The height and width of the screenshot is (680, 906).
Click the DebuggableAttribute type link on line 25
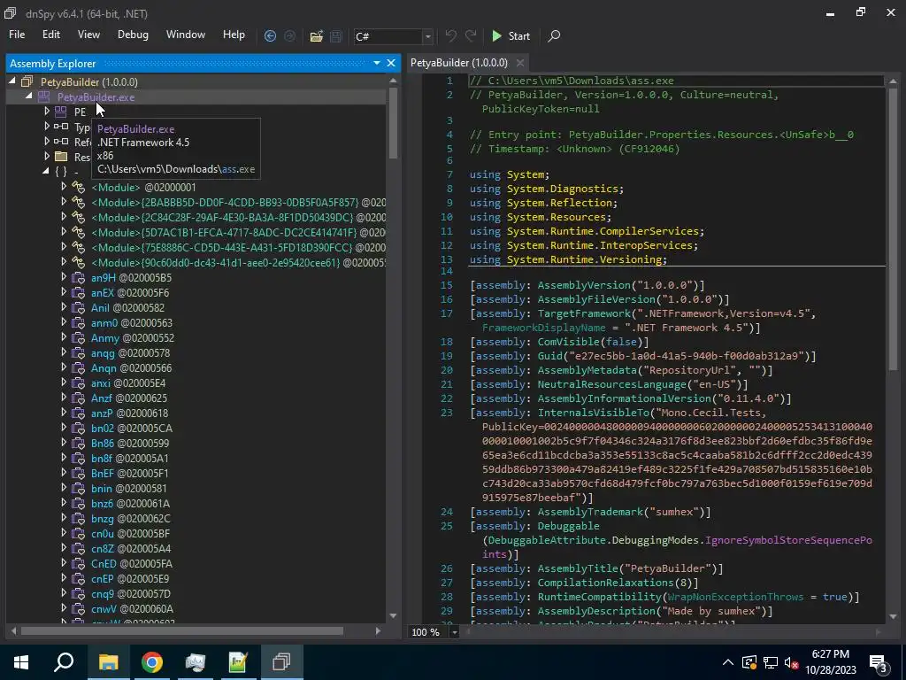tap(545, 540)
